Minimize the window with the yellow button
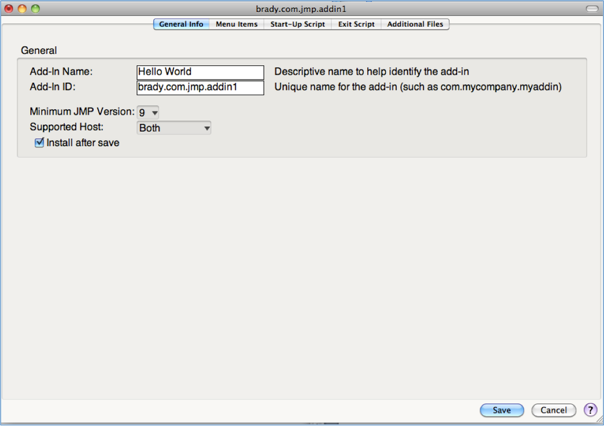The height and width of the screenshot is (426, 604). (22, 8)
